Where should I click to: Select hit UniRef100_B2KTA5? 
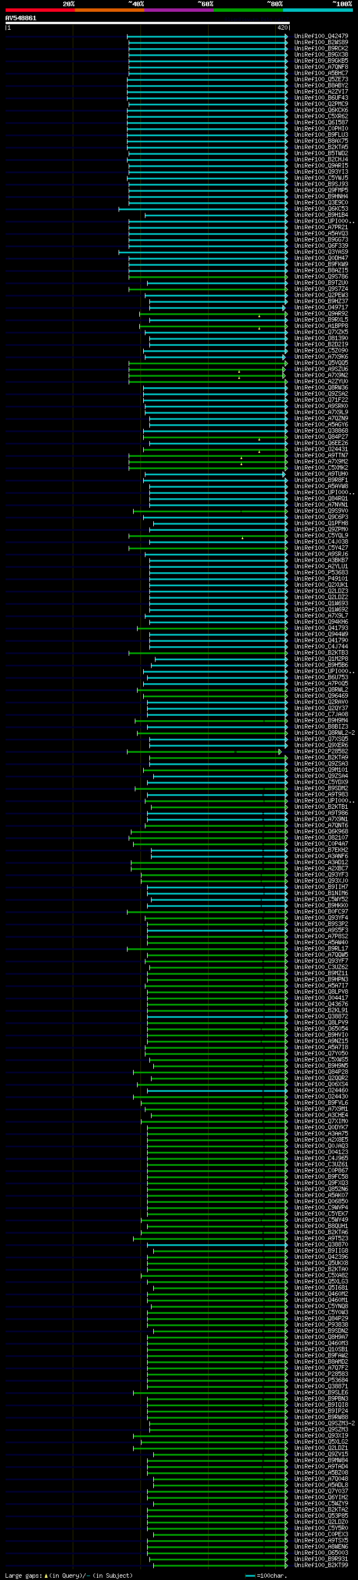[x=321, y=147]
